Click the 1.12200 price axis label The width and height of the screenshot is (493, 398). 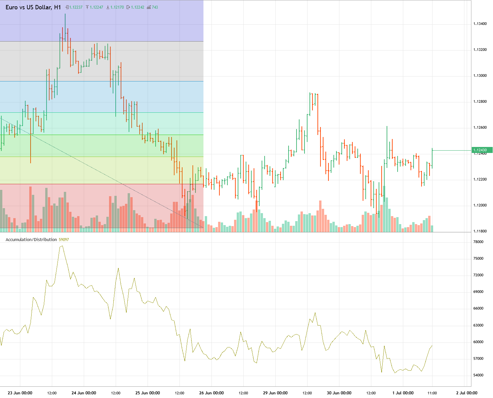(480, 180)
